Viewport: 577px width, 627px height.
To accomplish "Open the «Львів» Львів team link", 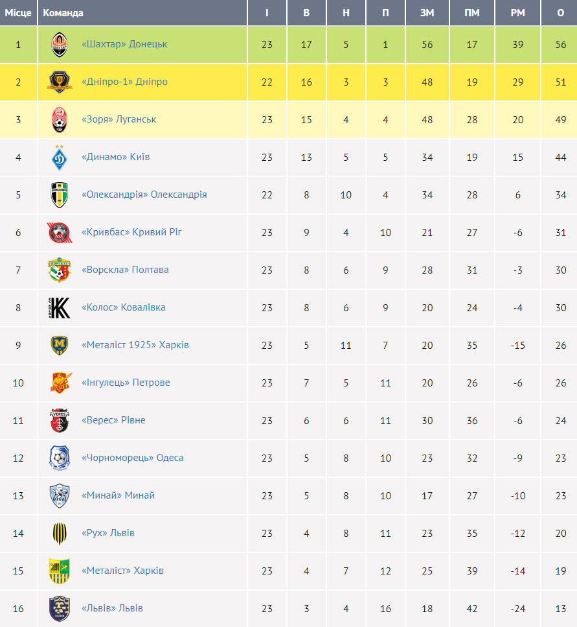I will (112, 608).
